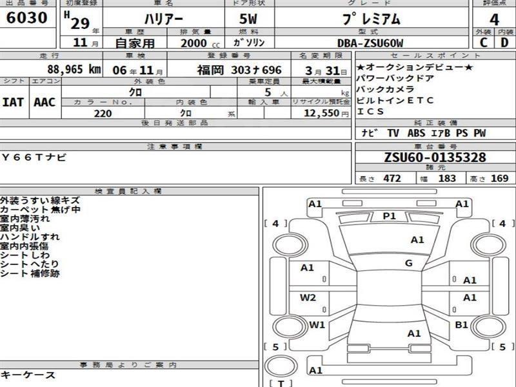Click the ICS sales point

click(370, 112)
